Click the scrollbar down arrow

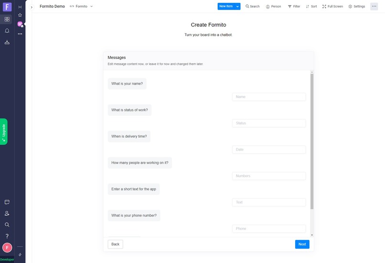click(312, 235)
